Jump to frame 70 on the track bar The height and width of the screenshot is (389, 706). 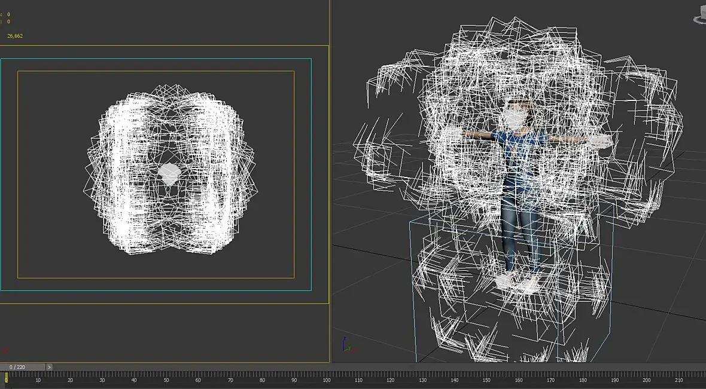pos(230,380)
